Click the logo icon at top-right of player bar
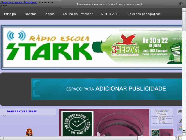The image size is (186, 140). click(x=181, y=4)
